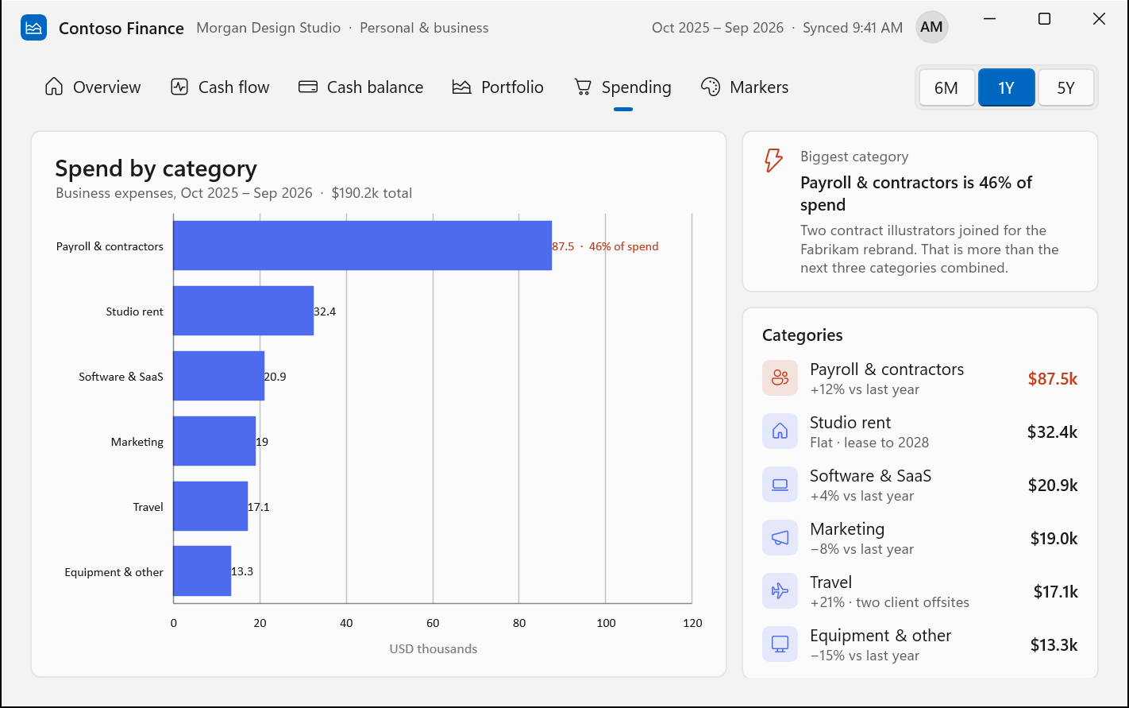Click the '$87.5k' payroll amount

(x=1052, y=379)
